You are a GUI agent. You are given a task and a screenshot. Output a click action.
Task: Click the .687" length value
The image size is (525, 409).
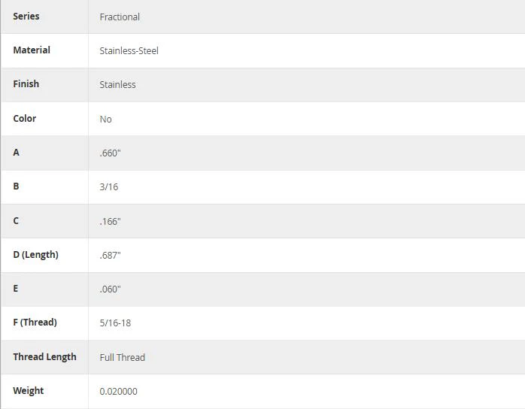tap(110, 256)
